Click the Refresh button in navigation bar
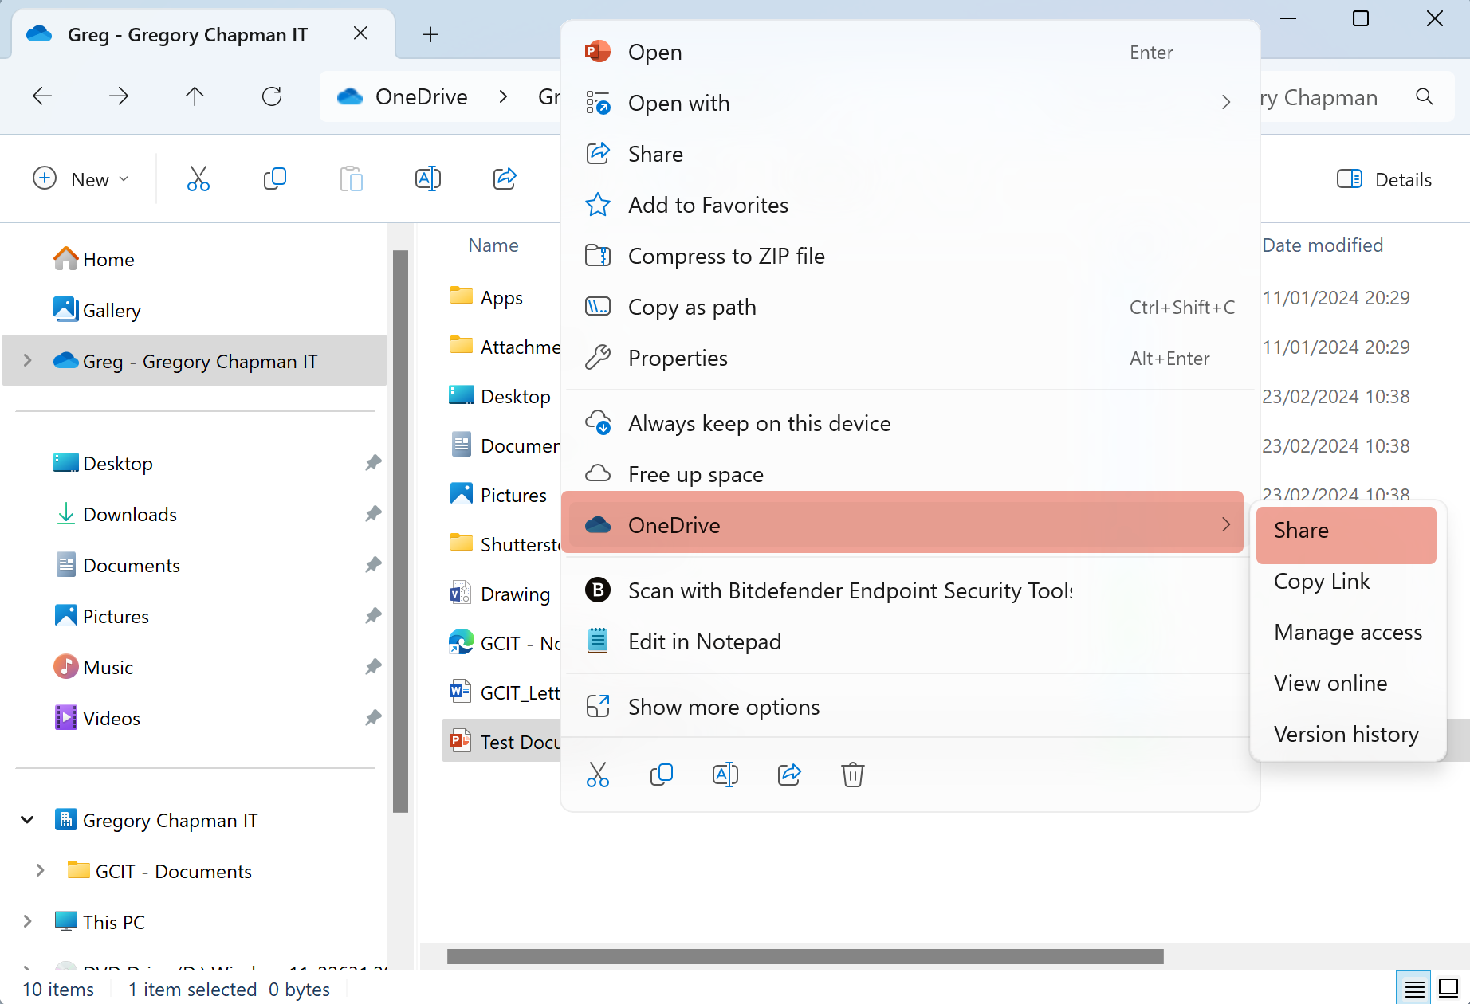Viewport: 1470px width, 1004px height. 272,97
